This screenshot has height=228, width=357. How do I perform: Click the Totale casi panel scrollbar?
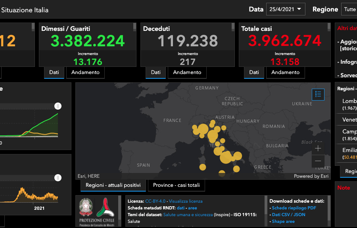[x=329, y=27]
